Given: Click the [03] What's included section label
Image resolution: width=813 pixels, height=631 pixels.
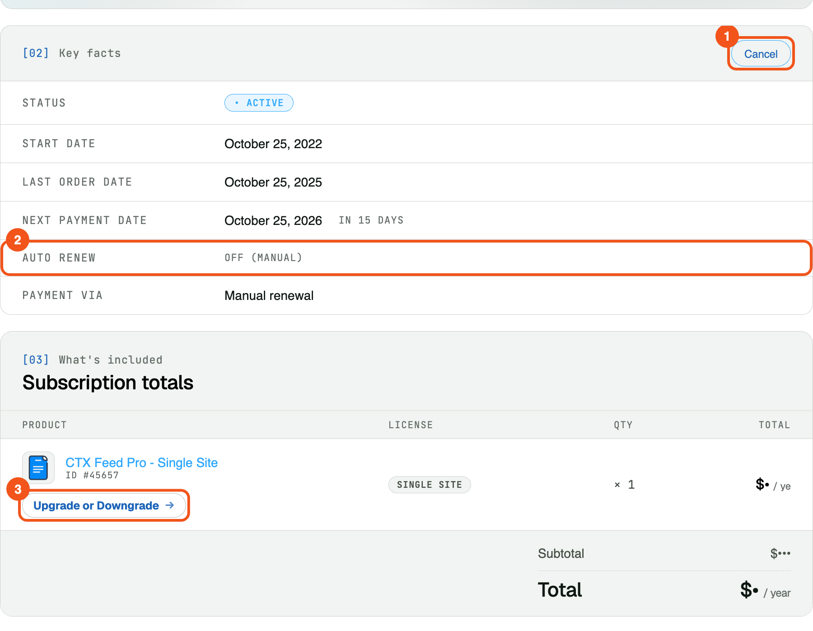Looking at the screenshot, I should point(93,360).
